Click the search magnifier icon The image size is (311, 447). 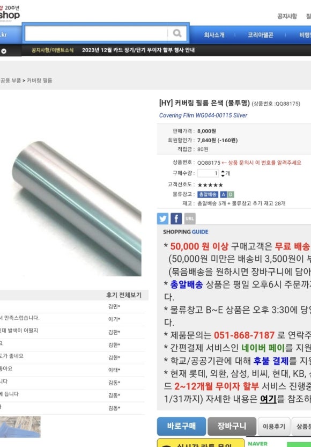click(x=177, y=34)
